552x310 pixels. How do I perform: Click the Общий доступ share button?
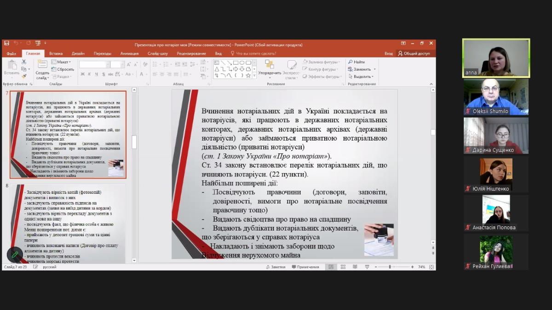pyautogui.click(x=414, y=53)
